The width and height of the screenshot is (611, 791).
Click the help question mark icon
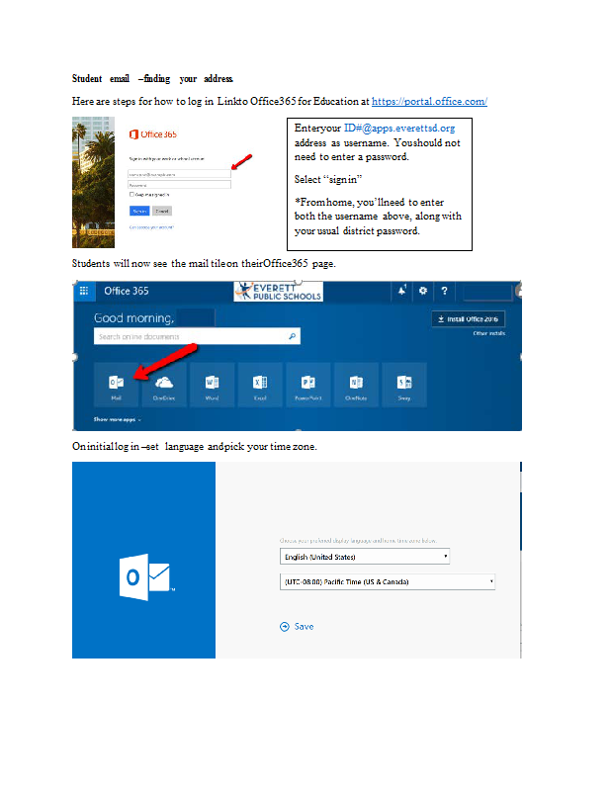[x=444, y=291]
